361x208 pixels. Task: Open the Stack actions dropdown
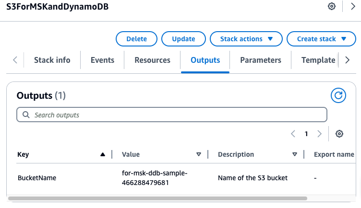coord(246,39)
